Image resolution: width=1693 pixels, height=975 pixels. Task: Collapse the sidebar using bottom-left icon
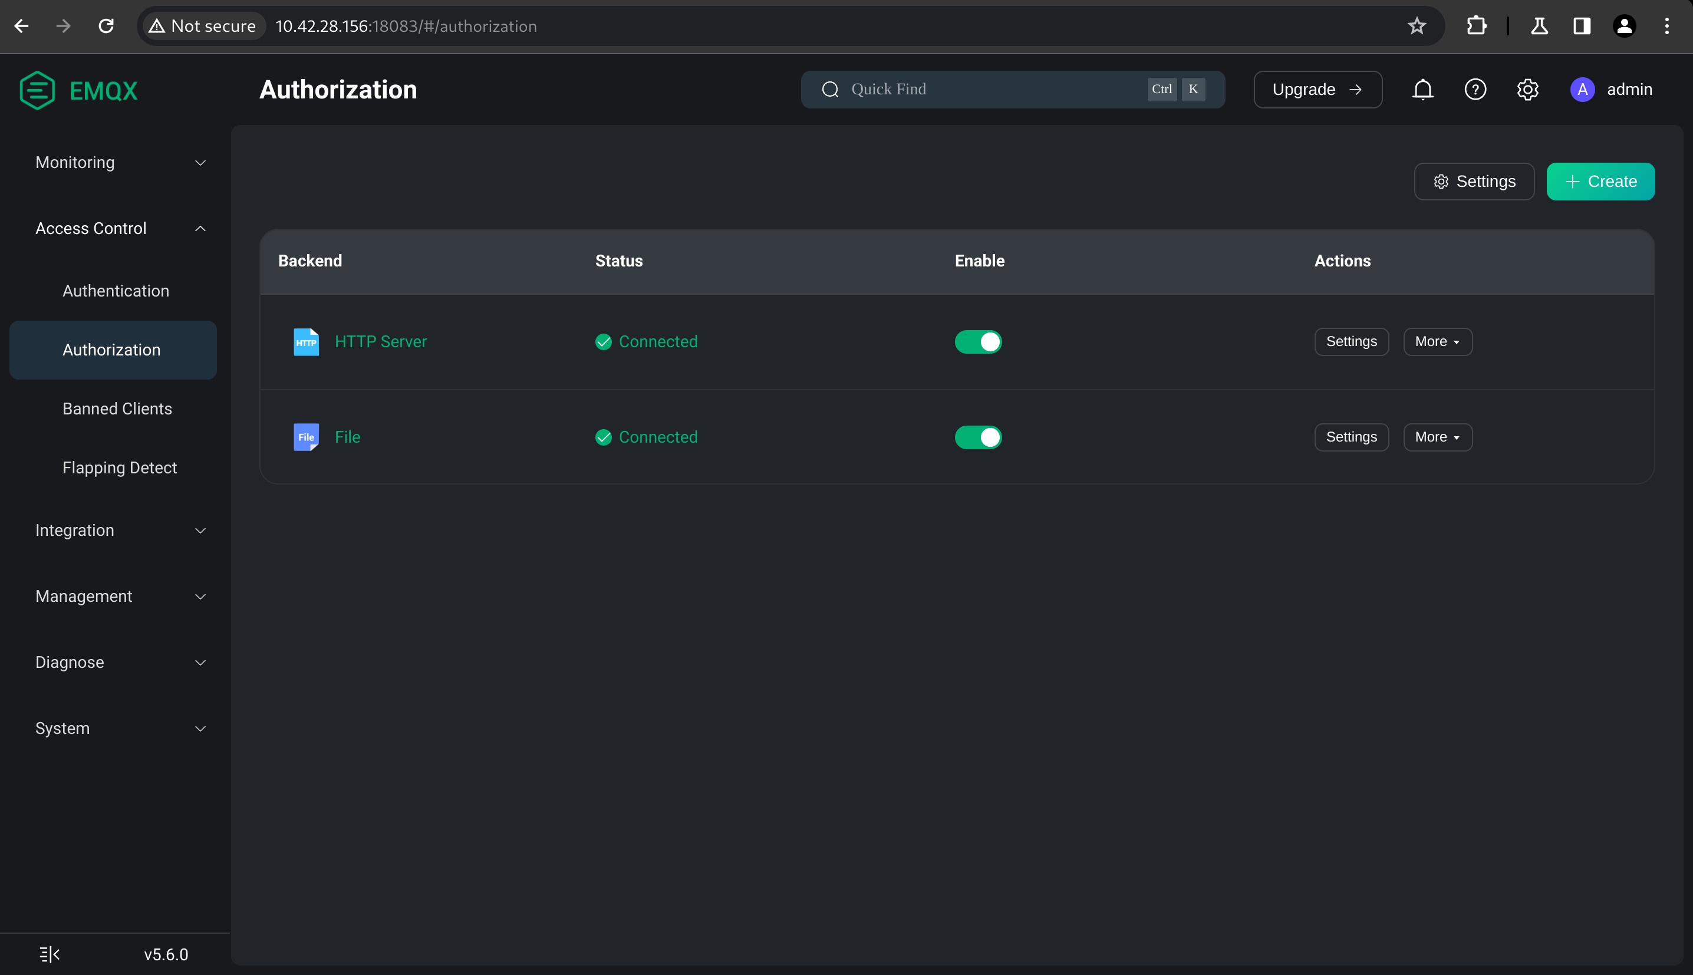coord(49,954)
